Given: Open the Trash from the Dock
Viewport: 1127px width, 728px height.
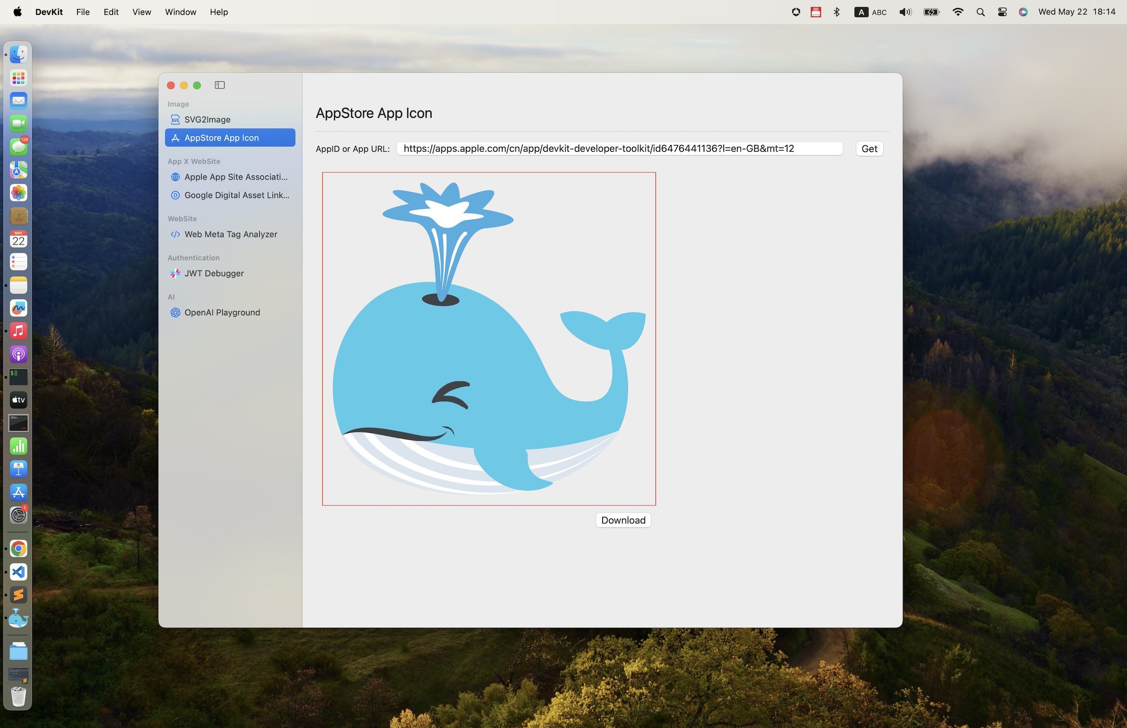Looking at the screenshot, I should coord(18,697).
